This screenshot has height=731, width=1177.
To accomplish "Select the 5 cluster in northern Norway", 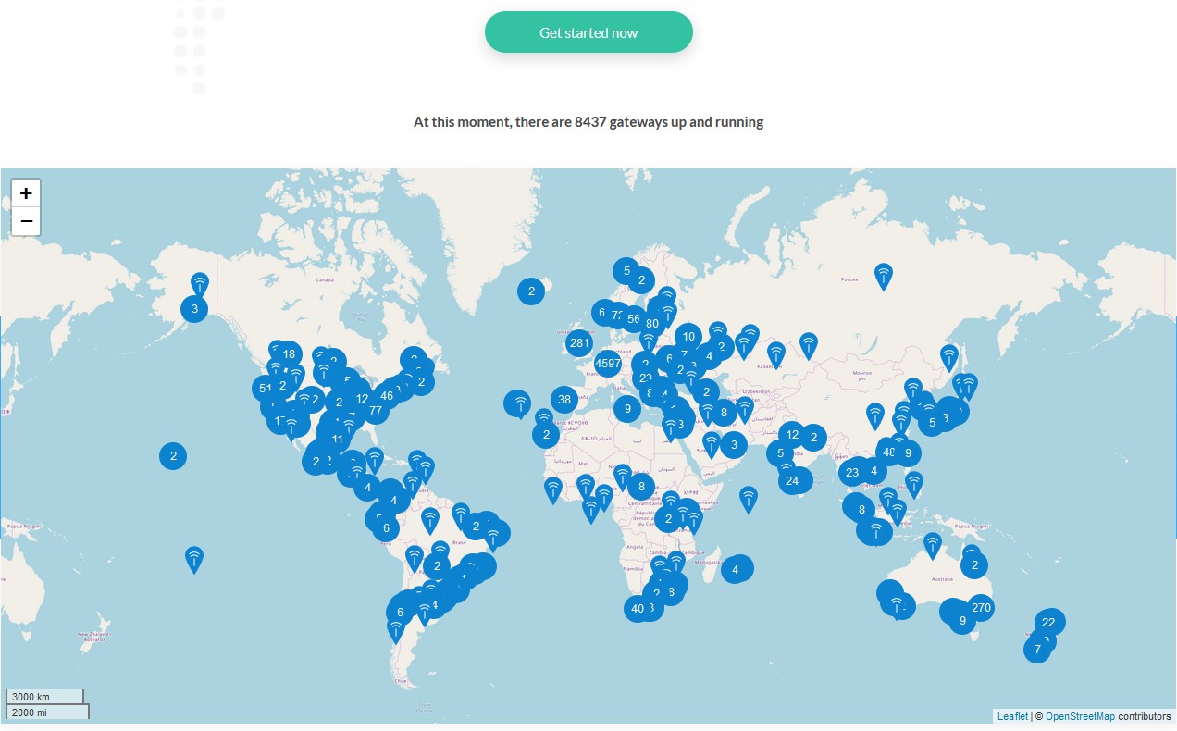I will point(626,271).
